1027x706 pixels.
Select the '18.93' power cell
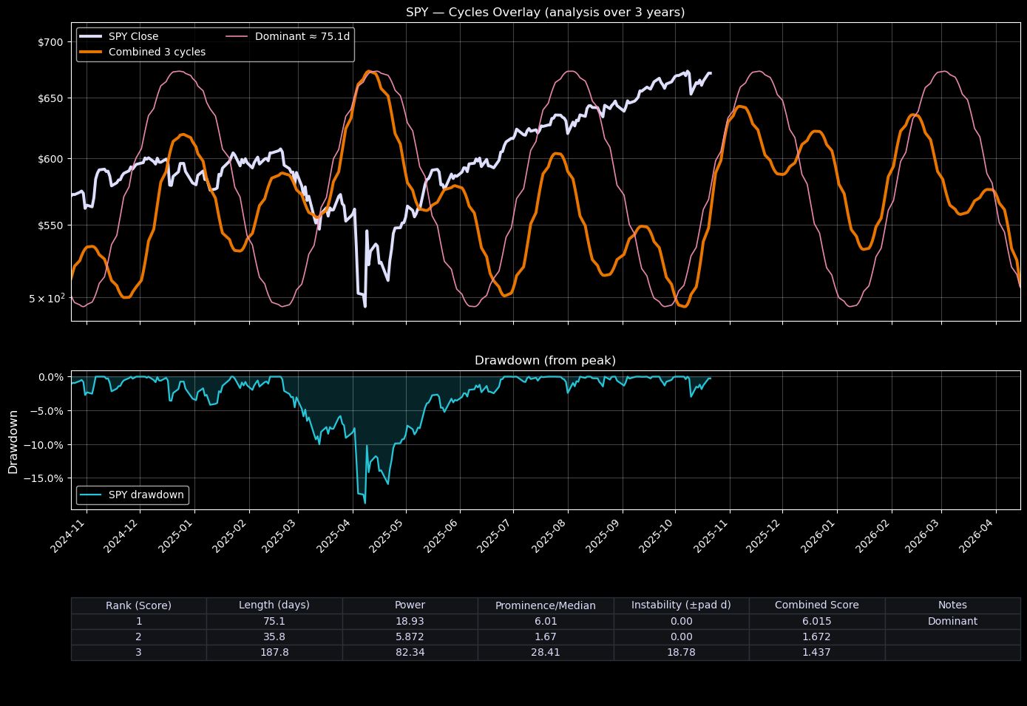410,621
